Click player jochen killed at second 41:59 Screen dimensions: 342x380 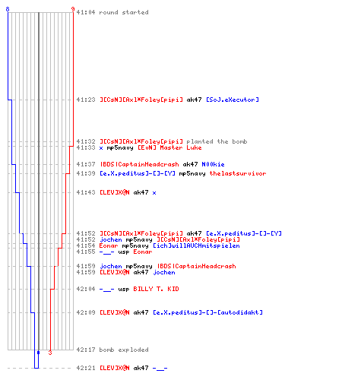(164, 272)
